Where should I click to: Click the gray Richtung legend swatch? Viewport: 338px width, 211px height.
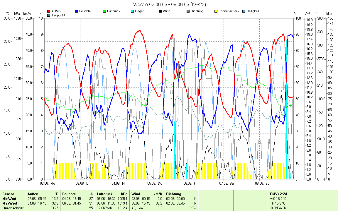click(188, 11)
